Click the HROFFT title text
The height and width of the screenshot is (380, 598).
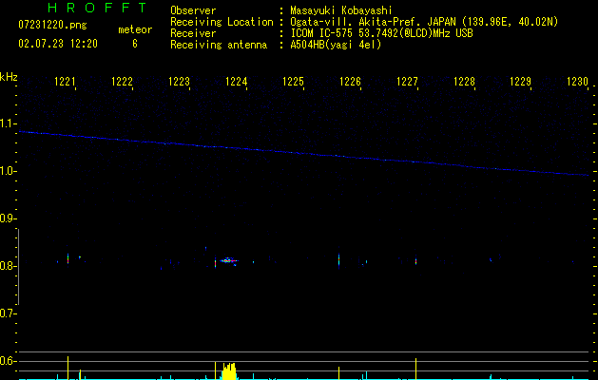[98, 8]
